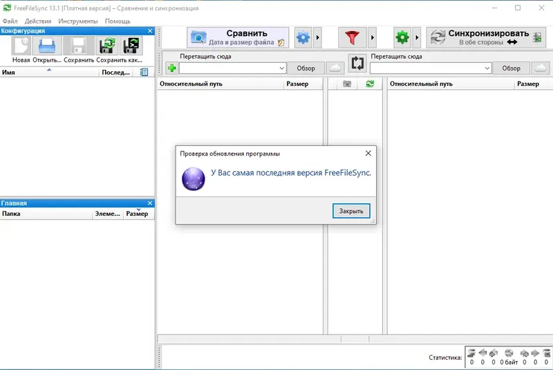Open the Файл menu
The image size is (553, 370).
click(x=10, y=21)
